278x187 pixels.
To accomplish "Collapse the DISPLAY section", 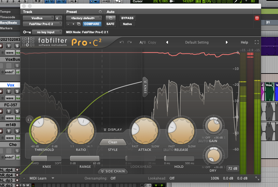I will point(113,130).
